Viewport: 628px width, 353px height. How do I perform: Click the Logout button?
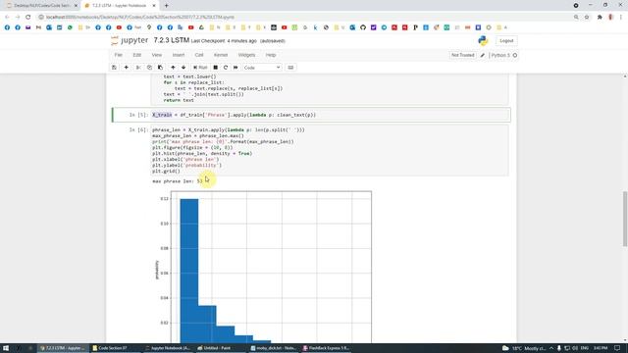(x=506, y=41)
